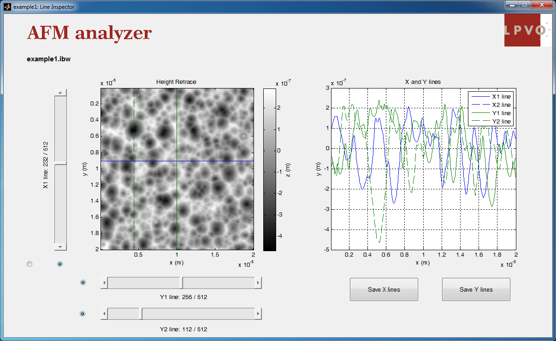This screenshot has width=556, height=341.
Task: Click the X1 line vertical slider thumb
Action: (x=60, y=163)
